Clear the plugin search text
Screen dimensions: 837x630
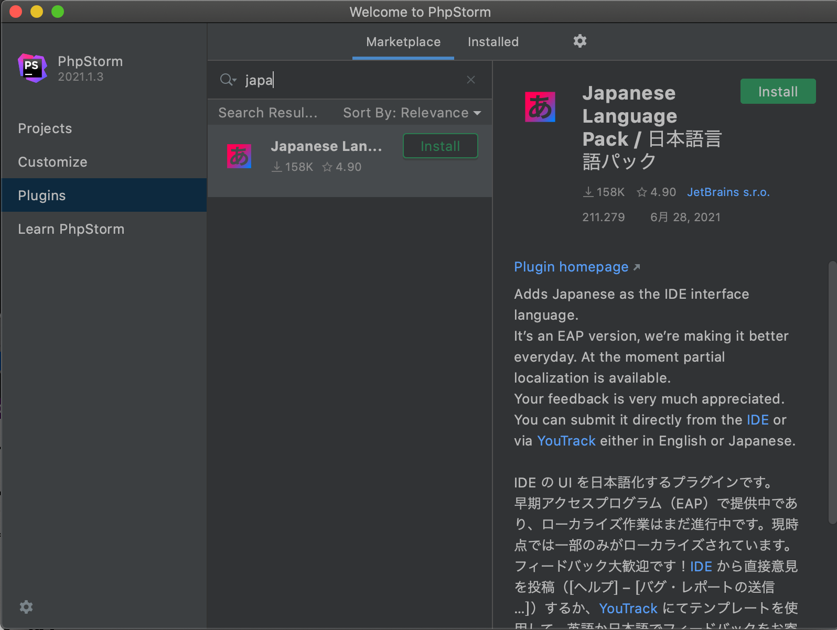[x=470, y=80]
